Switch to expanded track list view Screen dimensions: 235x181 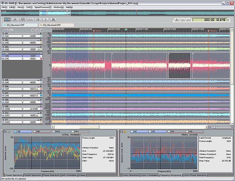point(6,30)
